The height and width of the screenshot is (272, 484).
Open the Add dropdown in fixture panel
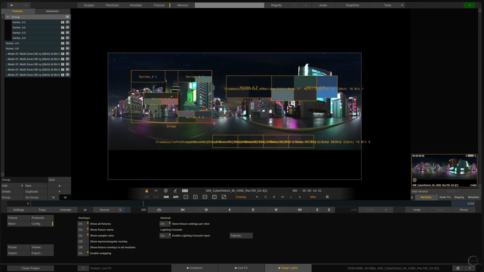click(x=12, y=186)
